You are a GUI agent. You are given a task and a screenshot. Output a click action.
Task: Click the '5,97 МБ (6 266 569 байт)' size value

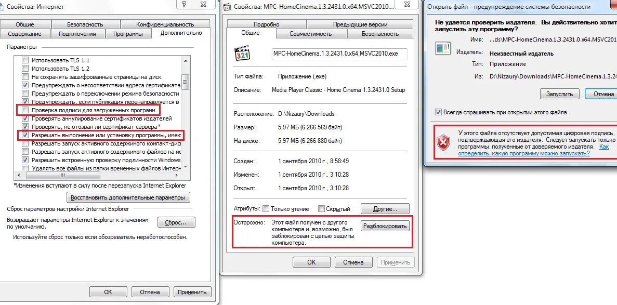pos(310,127)
